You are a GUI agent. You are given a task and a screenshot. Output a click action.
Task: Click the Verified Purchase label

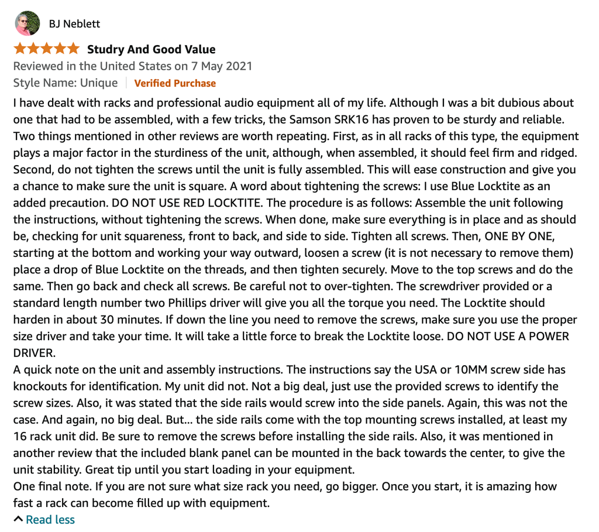(x=175, y=83)
